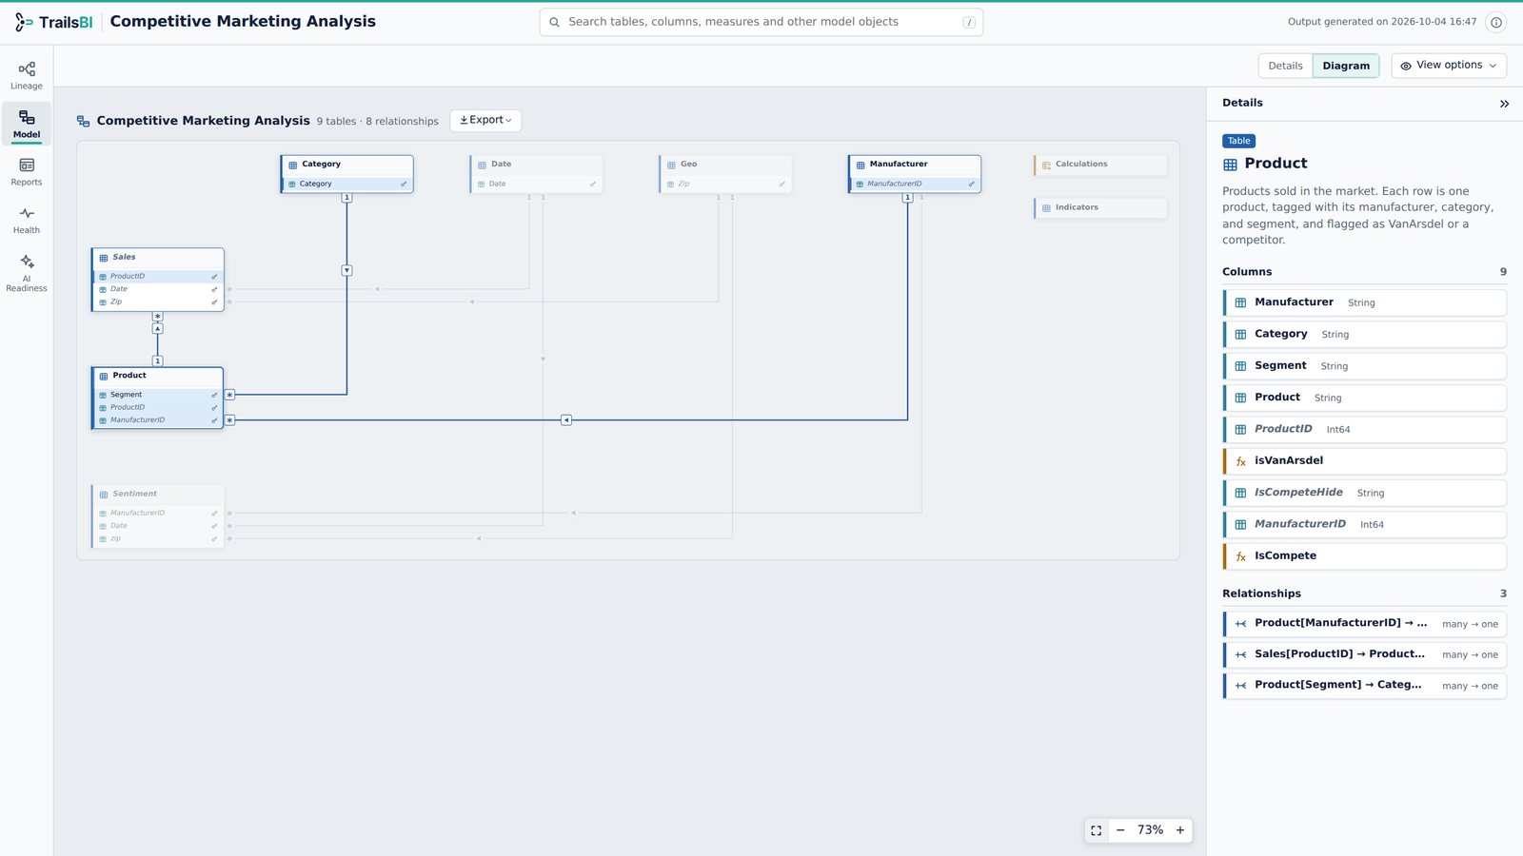
Task: Select the Manufacturer table node header
Action: click(915, 165)
